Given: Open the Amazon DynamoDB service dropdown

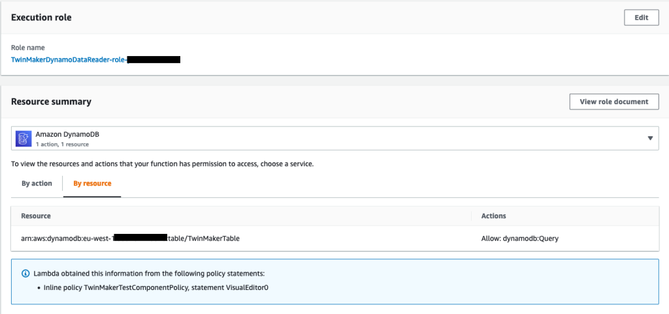Looking at the screenshot, I should pos(334,138).
